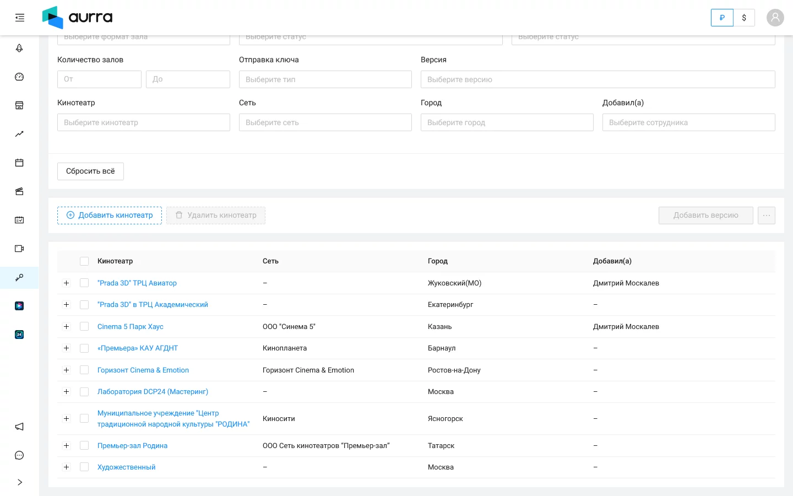Image resolution: width=793 pixels, height=496 pixels.
Task: Open the chat bubble support icon
Action: [19, 455]
